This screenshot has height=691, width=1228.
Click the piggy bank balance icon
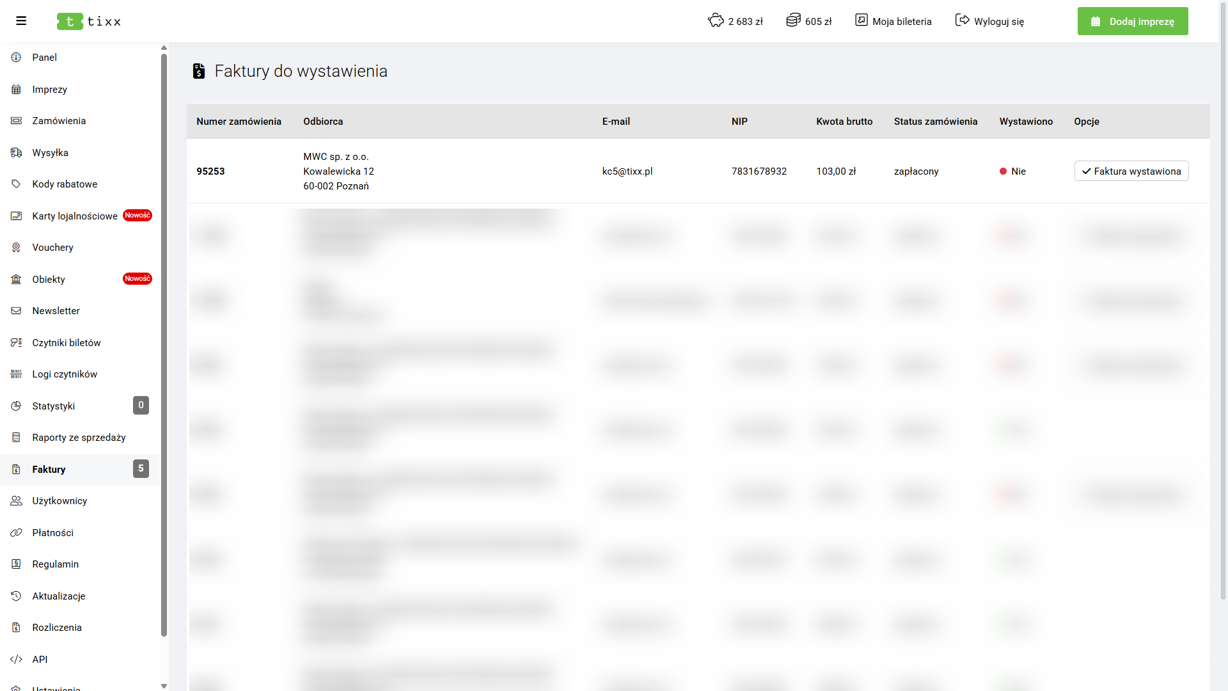(716, 20)
